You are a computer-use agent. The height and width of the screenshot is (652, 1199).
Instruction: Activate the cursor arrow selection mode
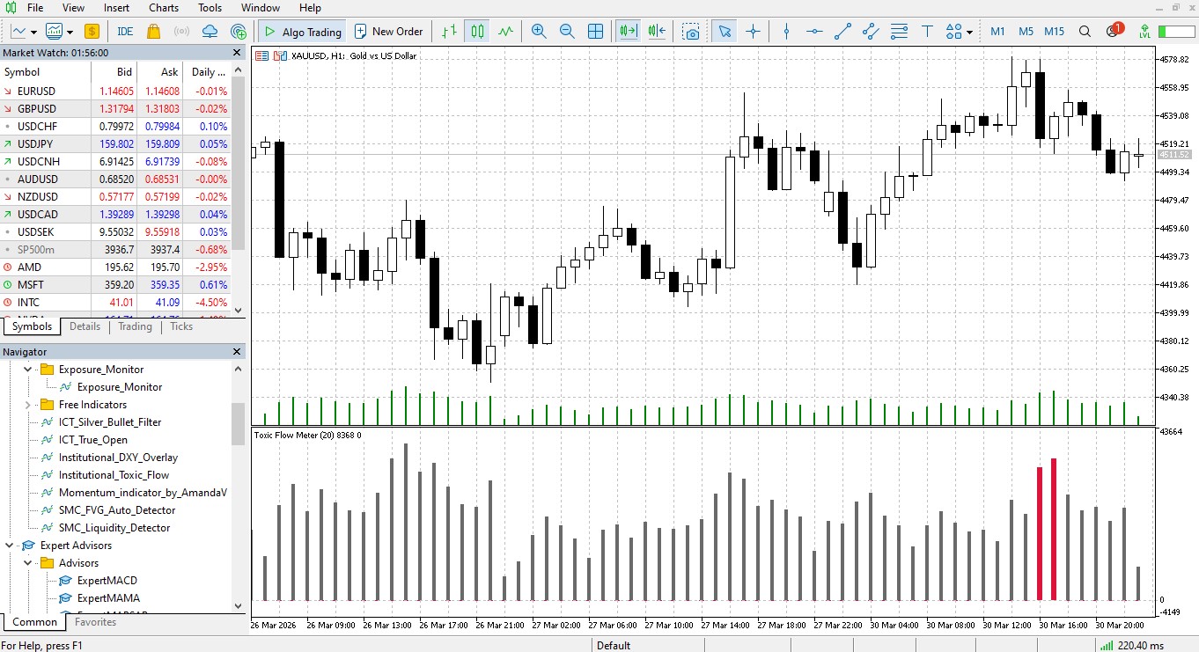click(725, 31)
